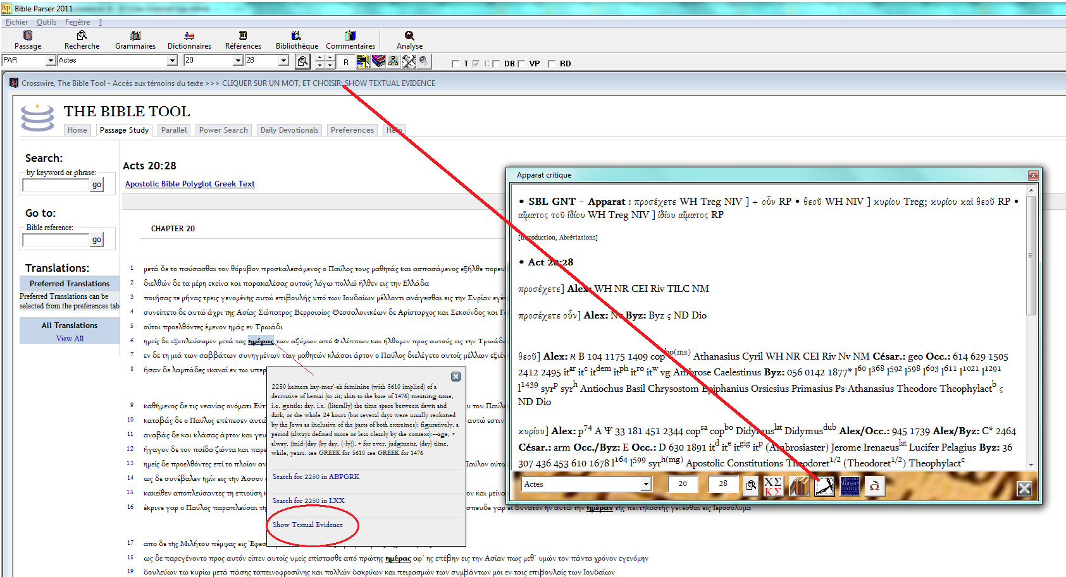Click the crossed tools icon in second toolbar
Screen dimensions: 1066x577
[409, 61]
